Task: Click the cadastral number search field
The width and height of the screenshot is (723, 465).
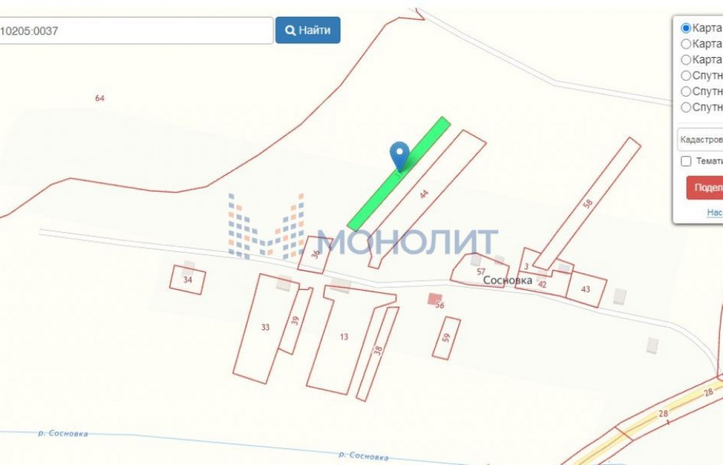Action: coord(136,30)
